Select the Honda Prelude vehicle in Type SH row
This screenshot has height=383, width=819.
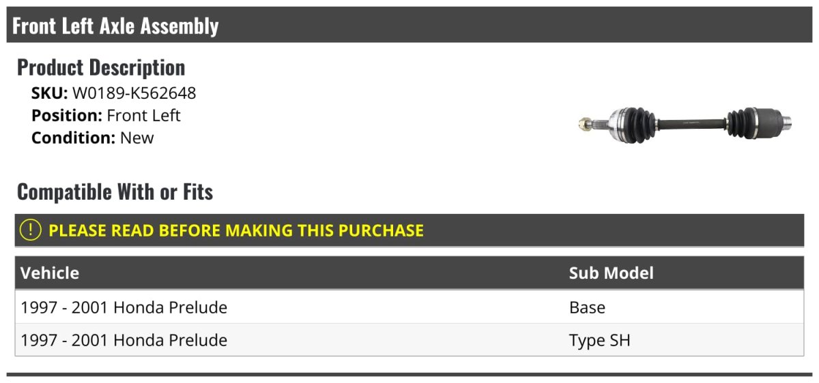[x=124, y=340]
